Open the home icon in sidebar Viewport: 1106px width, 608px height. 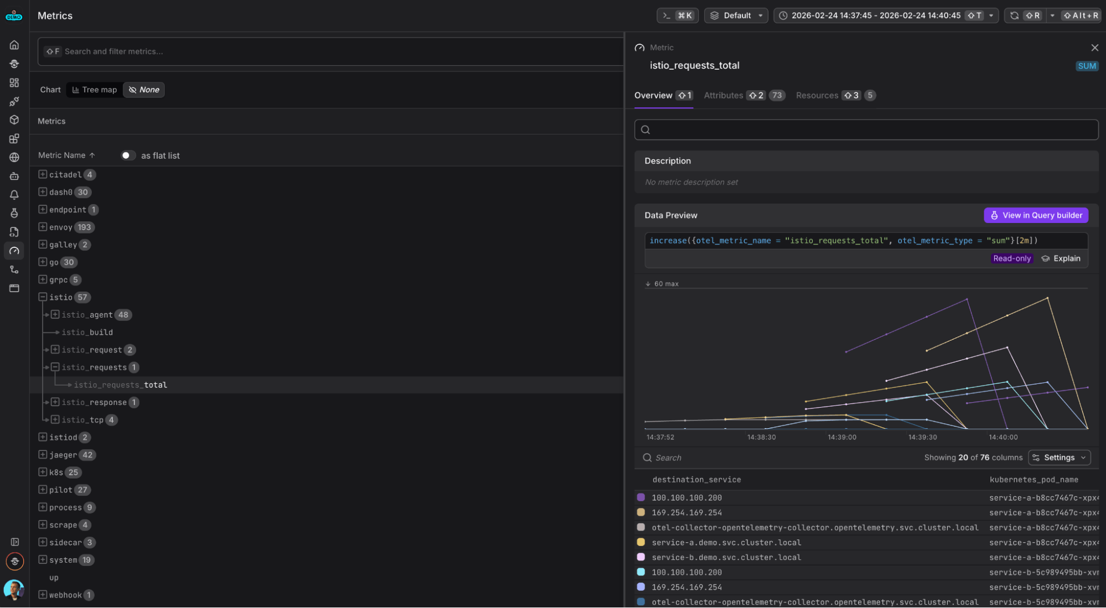pyautogui.click(x=14, y=45)
